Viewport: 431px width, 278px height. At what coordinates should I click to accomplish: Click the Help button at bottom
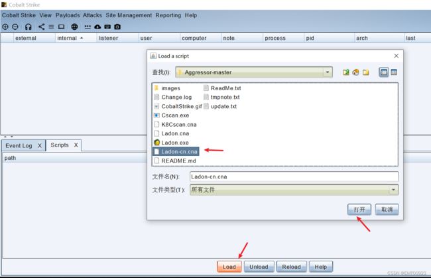click(x=321, y=267)
